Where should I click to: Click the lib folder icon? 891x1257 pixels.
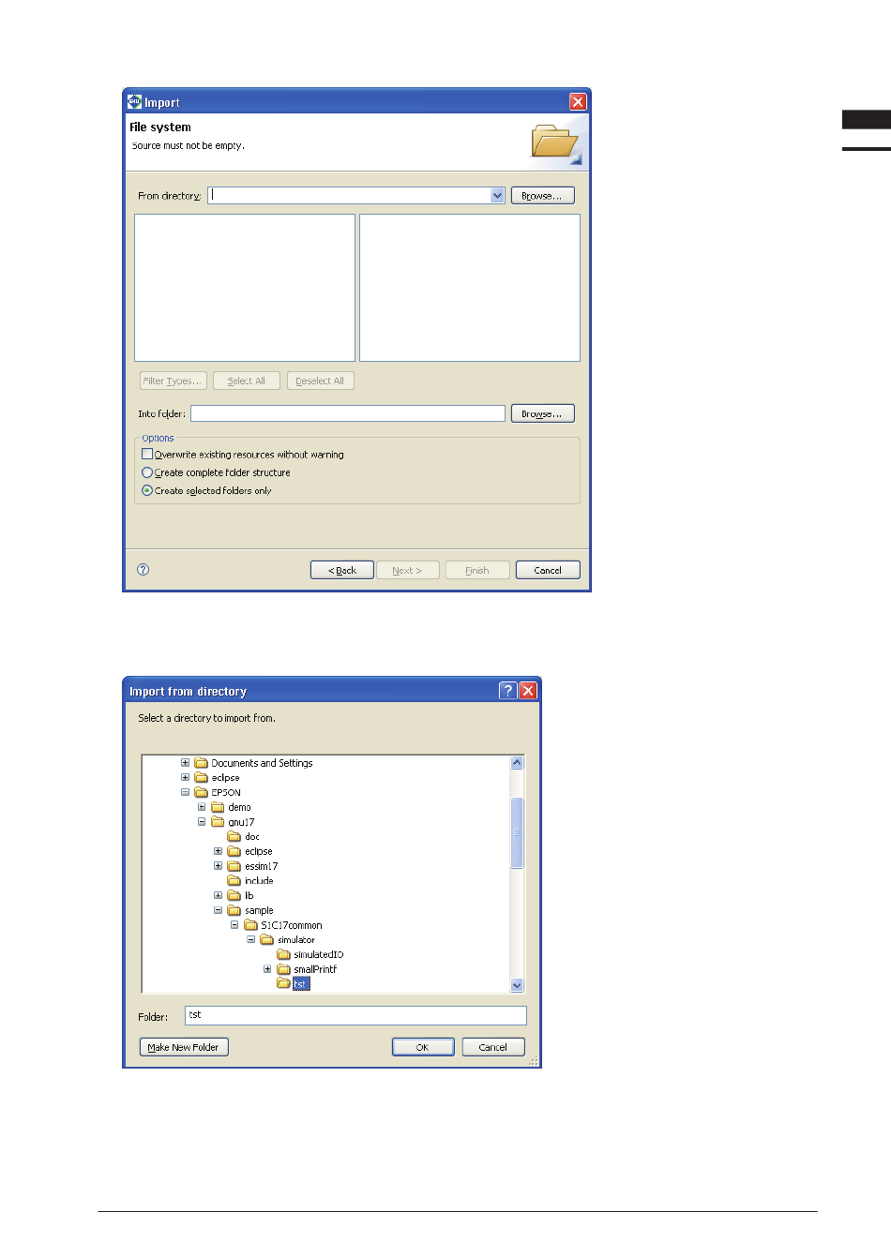(234, 895)
